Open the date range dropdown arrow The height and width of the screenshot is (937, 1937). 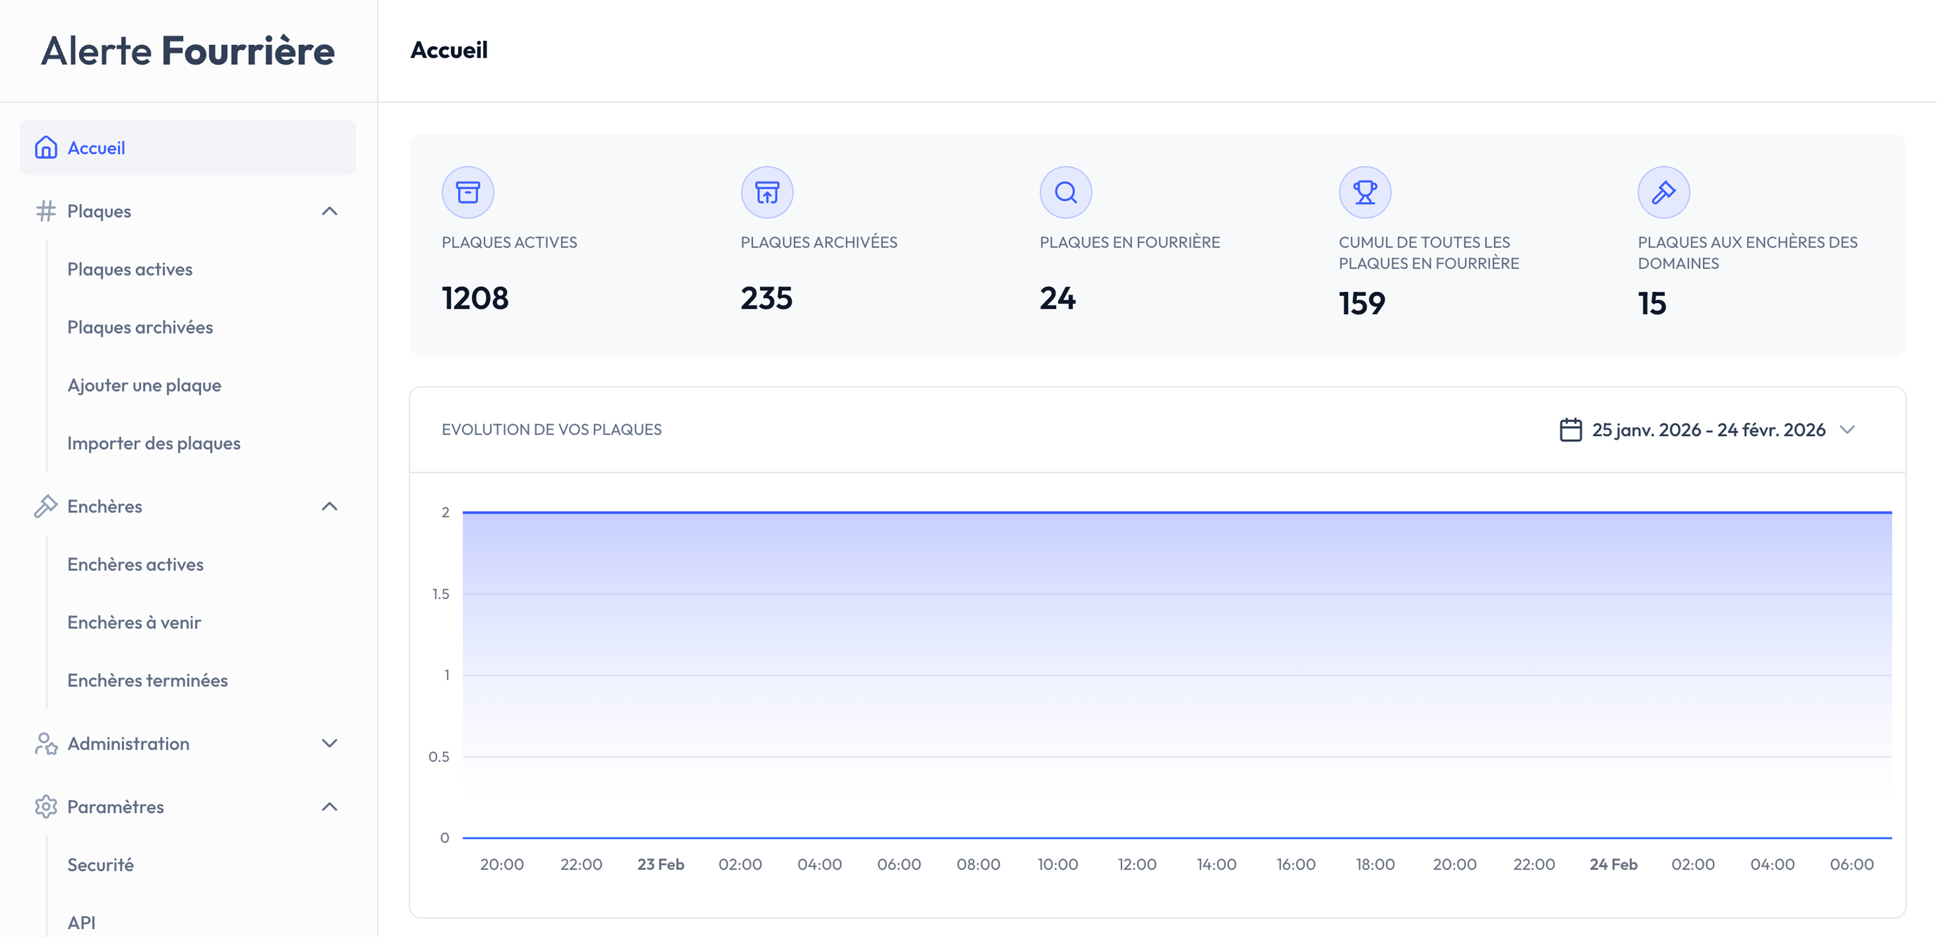pyautogui.click(x=1847, y=430)
